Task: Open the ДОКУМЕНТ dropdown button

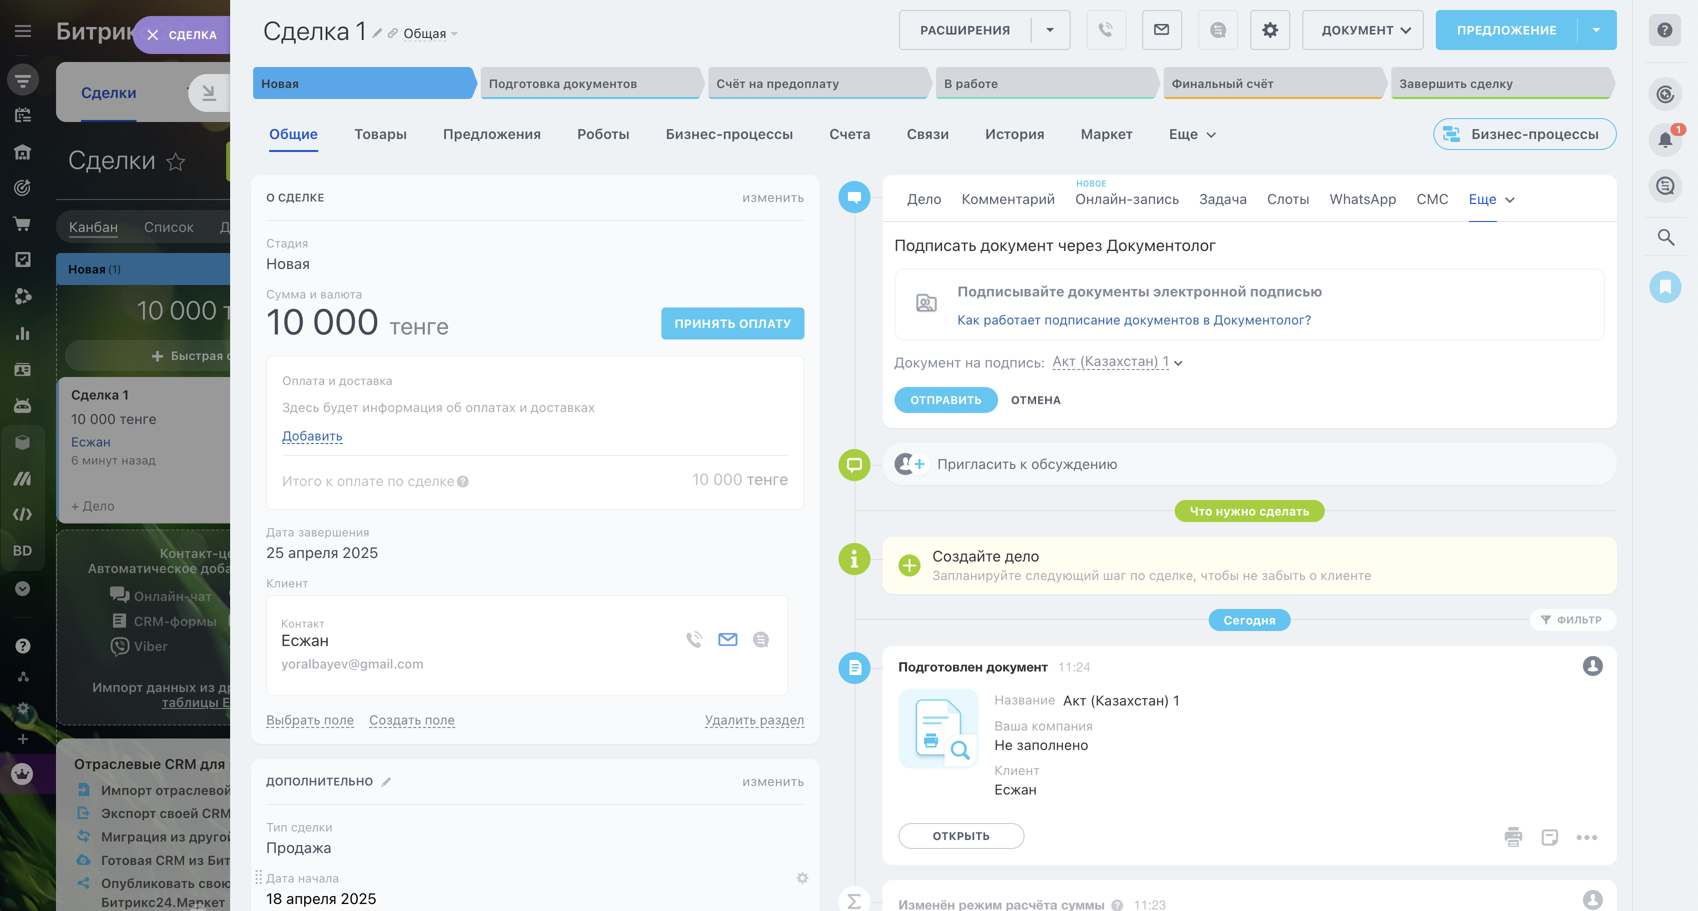Action: tap(1362, 29)
